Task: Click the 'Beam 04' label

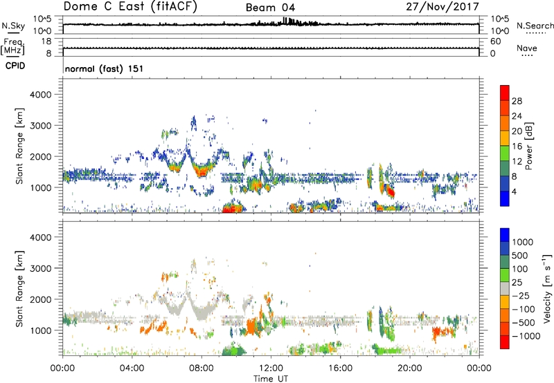Action: point(271,8)
